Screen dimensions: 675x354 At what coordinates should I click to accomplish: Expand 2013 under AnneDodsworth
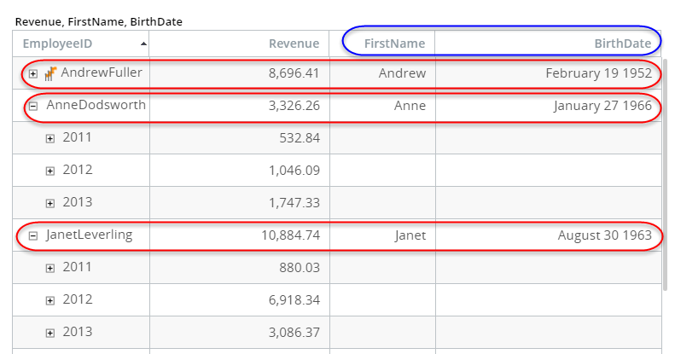49,203
